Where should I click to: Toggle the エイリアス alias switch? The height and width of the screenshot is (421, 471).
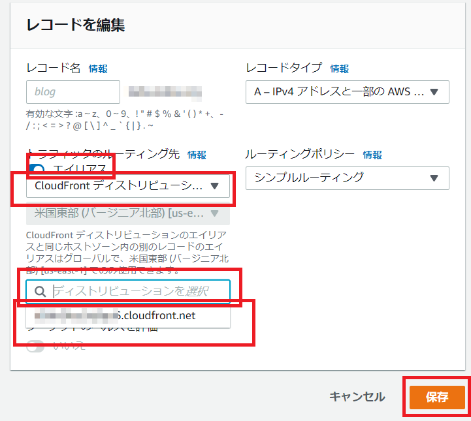pyautogui.click(x=37, y=169)
